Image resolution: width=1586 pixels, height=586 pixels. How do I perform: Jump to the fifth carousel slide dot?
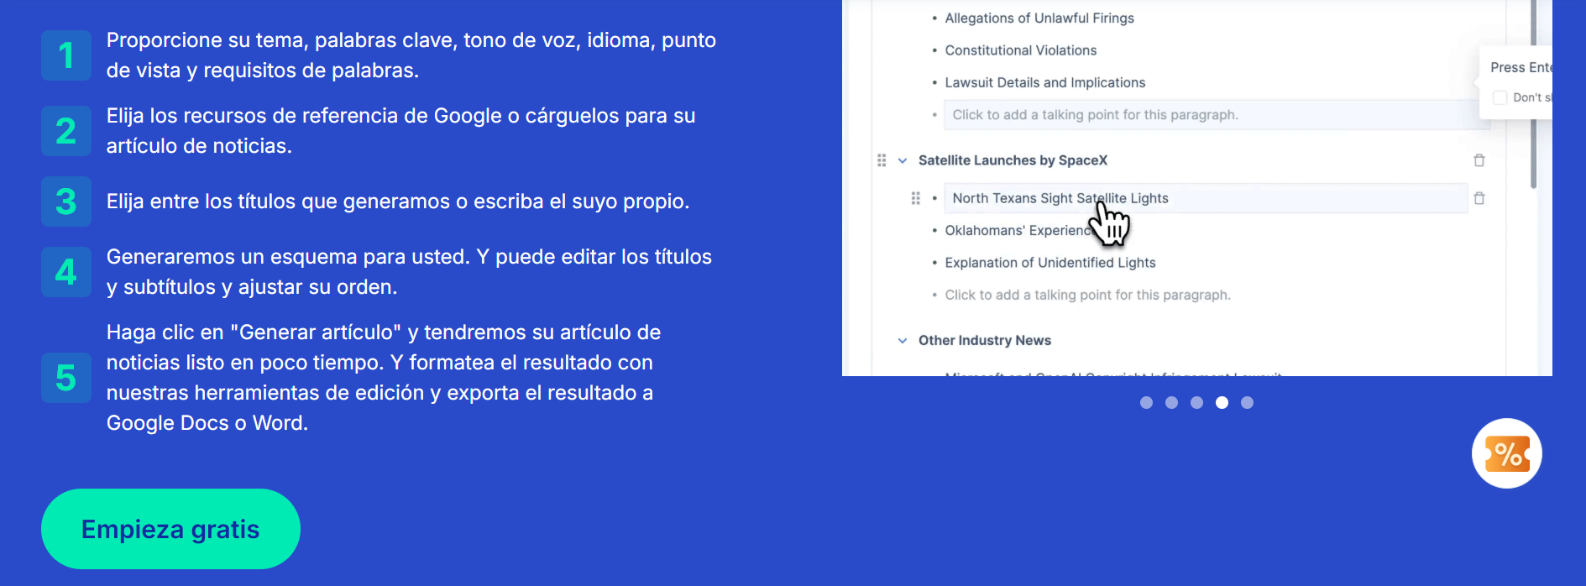click(1247, 403)
